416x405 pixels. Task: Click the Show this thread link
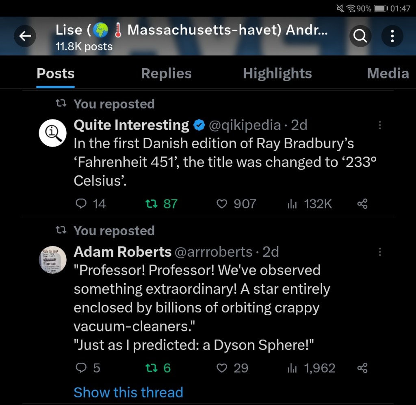coord(128,392)
